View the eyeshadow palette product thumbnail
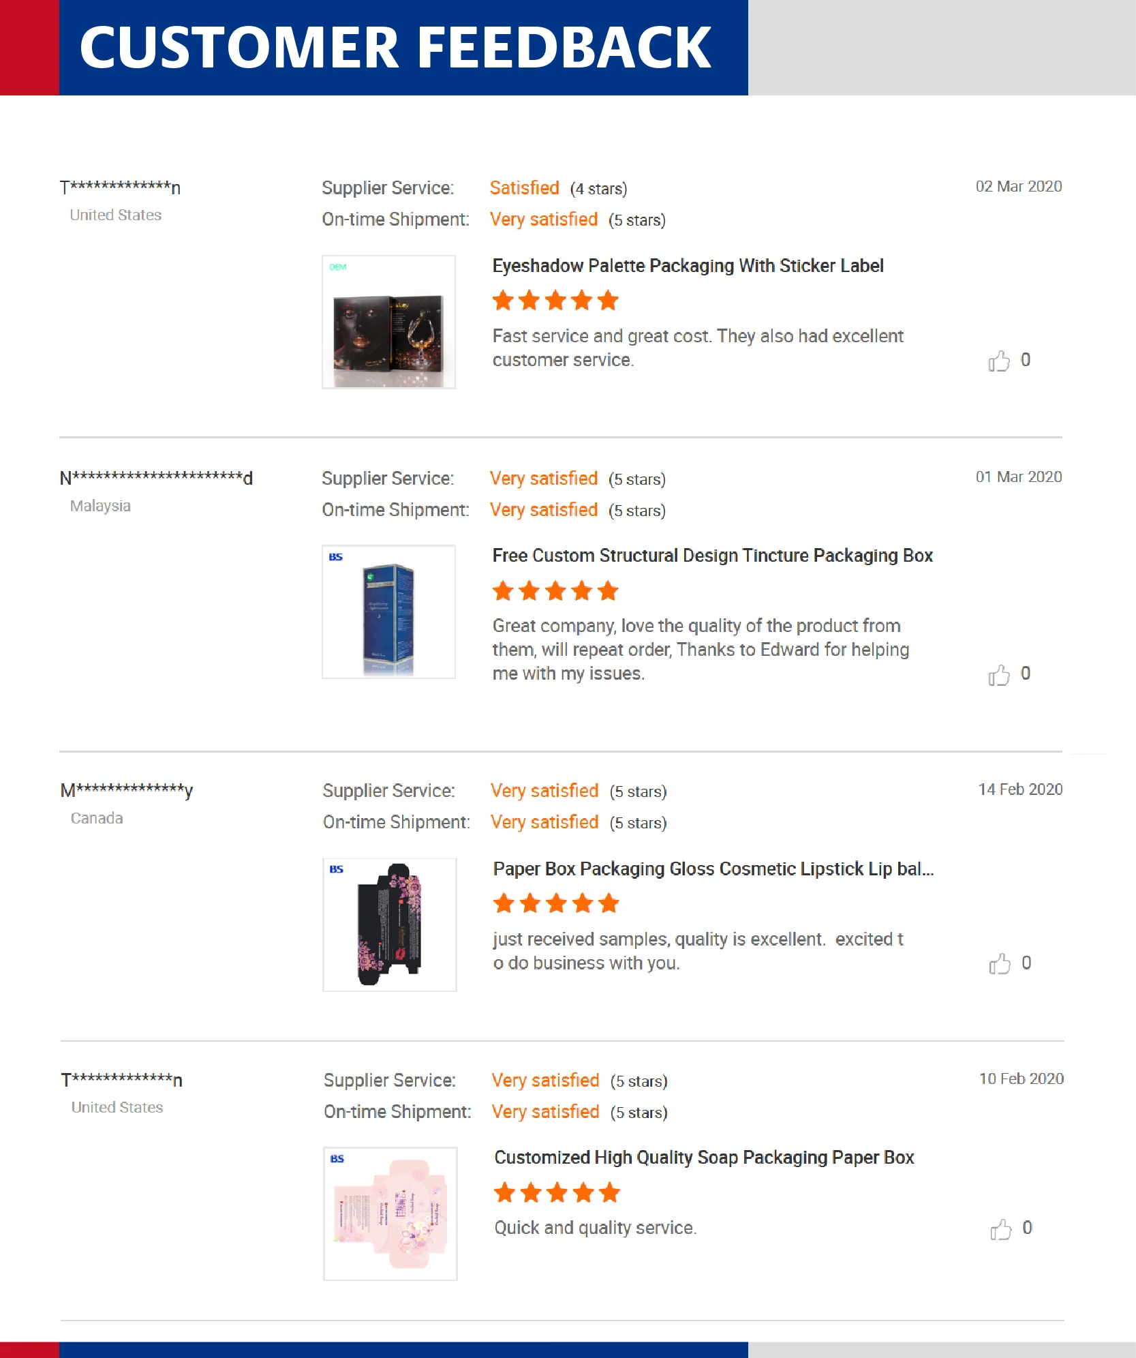This screenshot has width=1136, height=1358. pos(388,322)
